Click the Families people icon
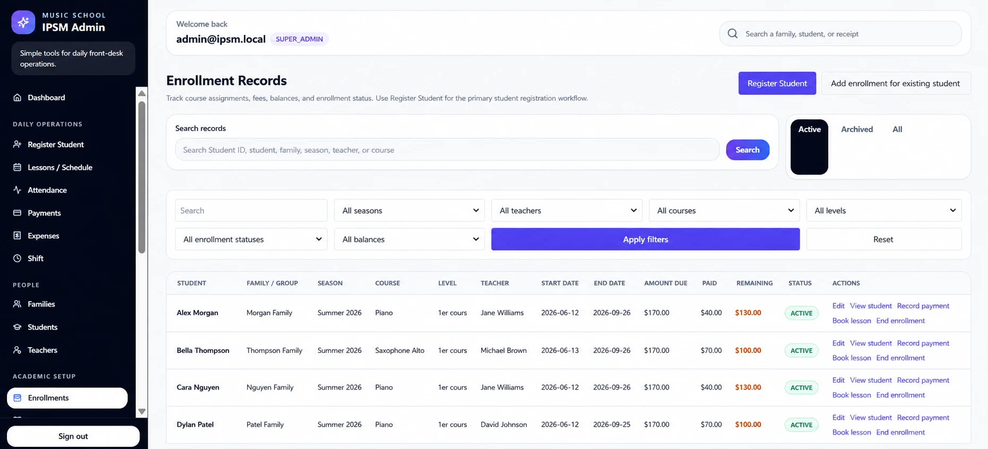 (17, 304)
